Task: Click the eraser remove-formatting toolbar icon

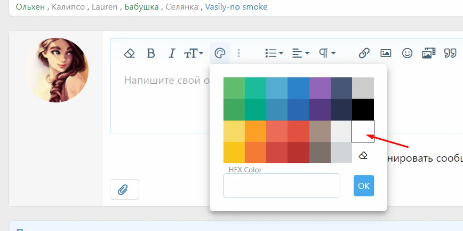Action: pos(129,53)
